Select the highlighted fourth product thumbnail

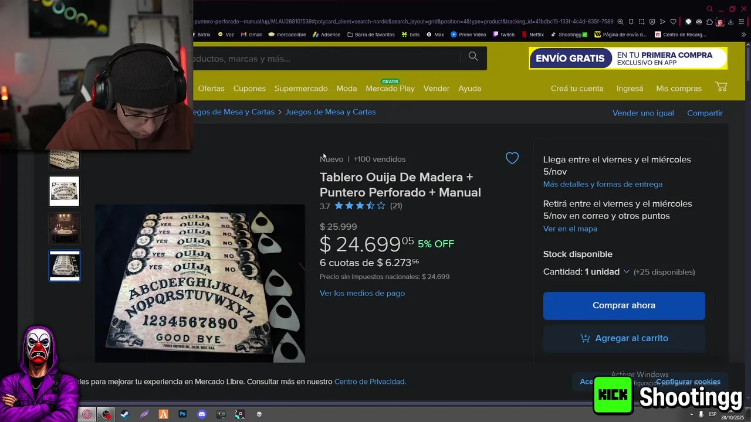[x=64, y=266]
